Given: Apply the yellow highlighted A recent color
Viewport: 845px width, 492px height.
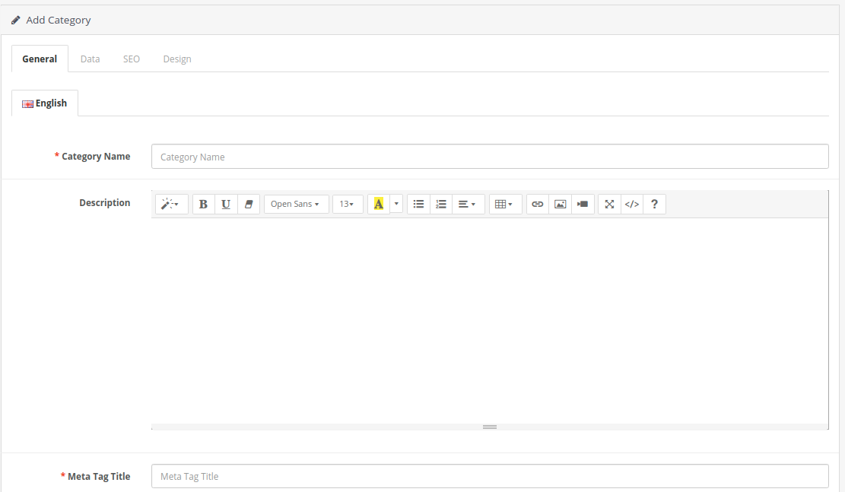Looking at the screenshot, I should point(378,205).
